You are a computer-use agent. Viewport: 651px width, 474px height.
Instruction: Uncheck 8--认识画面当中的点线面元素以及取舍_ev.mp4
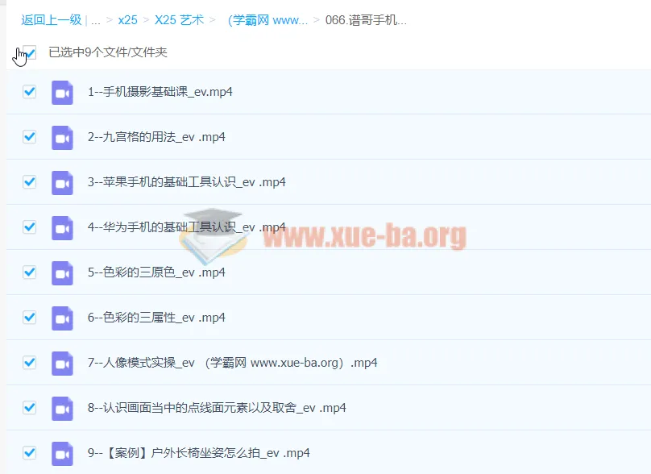pos(29,408)
